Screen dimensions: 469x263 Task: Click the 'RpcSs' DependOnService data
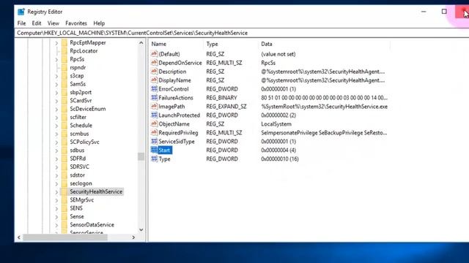click(268, 63)
